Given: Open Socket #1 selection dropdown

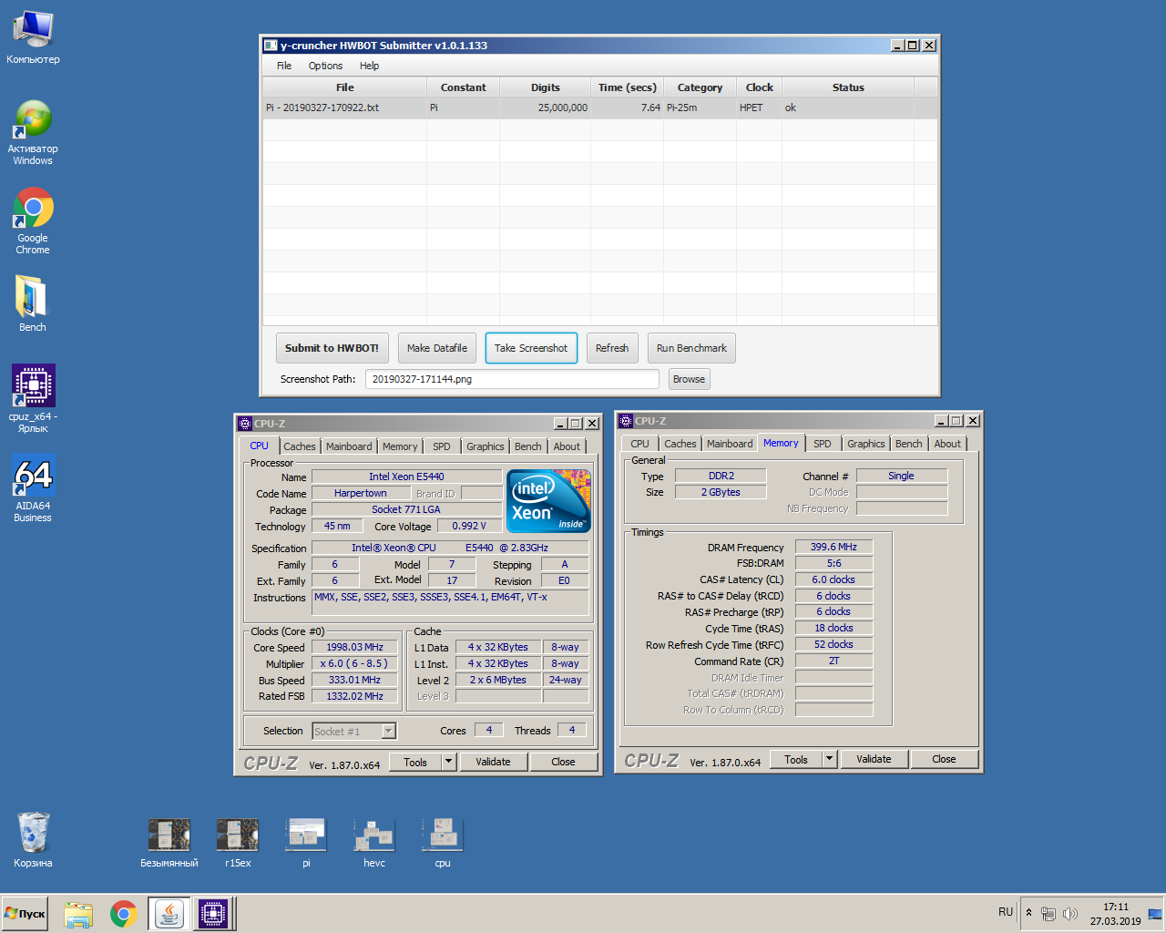Looking at the screenshot, I should click(354, 731).
